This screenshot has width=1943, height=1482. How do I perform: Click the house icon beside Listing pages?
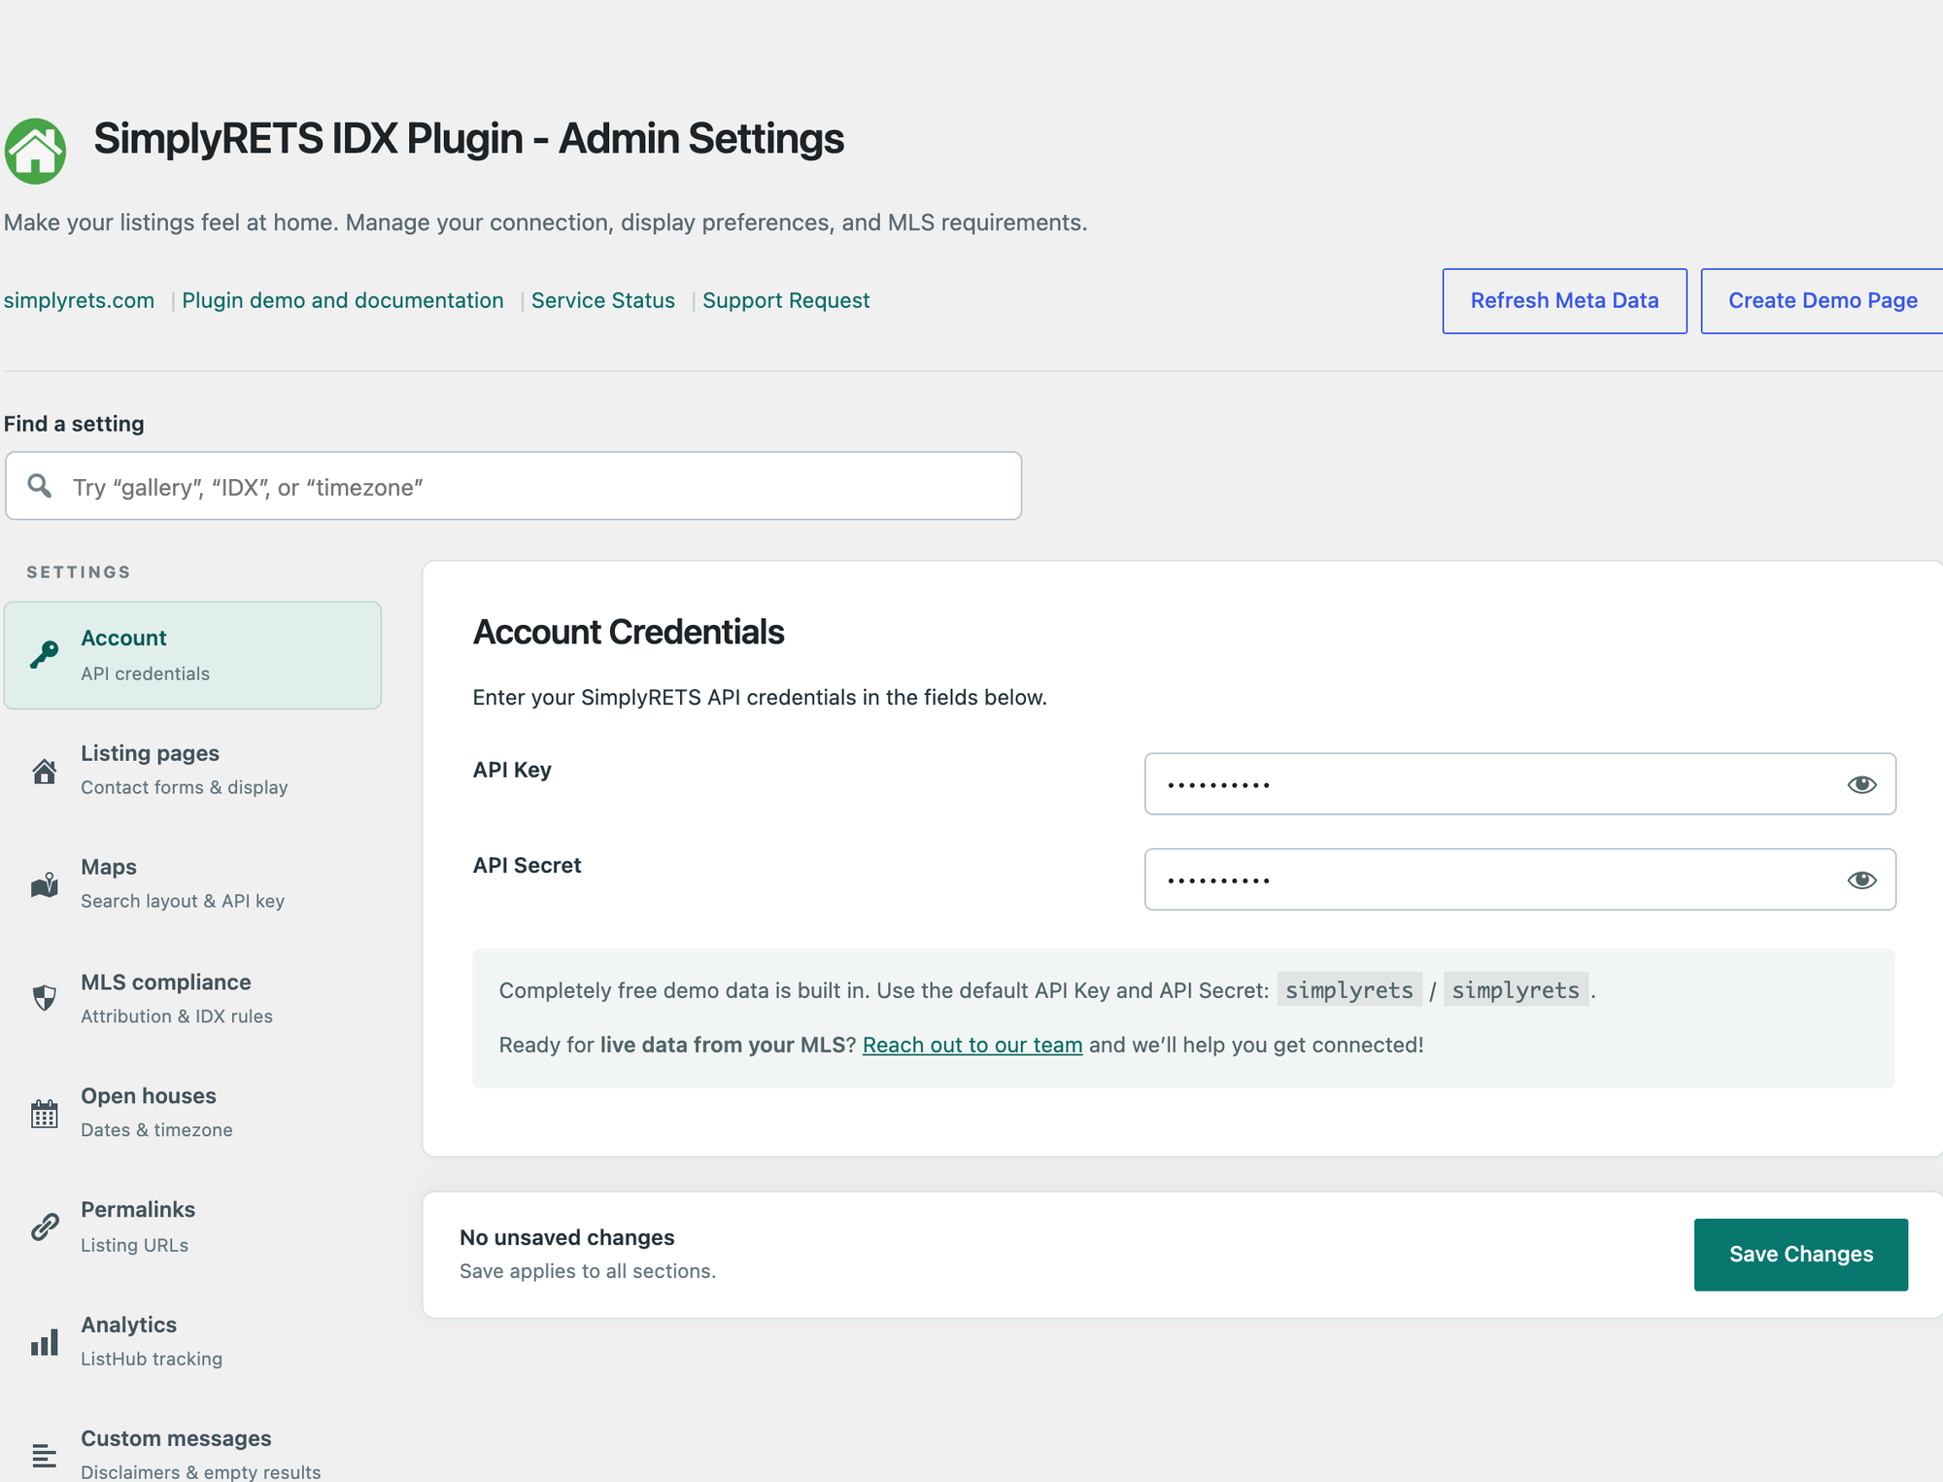click(x=44, y=771)
